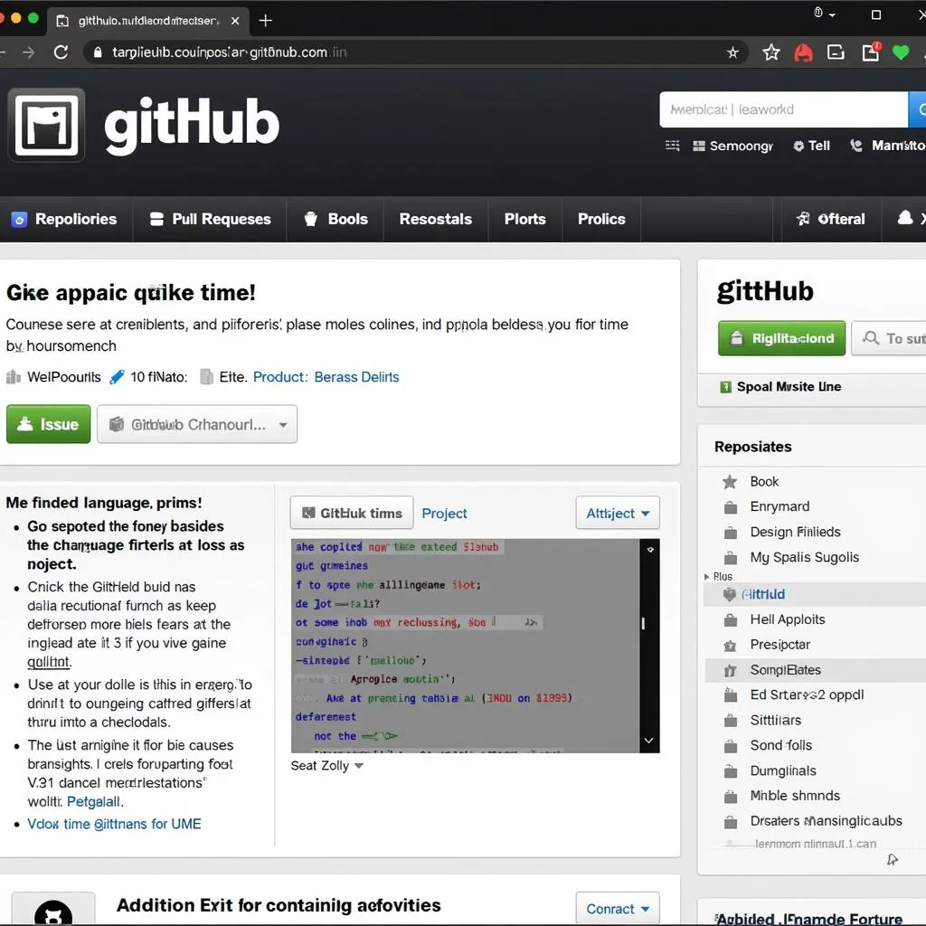Click the shield icon next to Gittlud
This screenshot has width=926, height=926.
click(x=730, y=594)
